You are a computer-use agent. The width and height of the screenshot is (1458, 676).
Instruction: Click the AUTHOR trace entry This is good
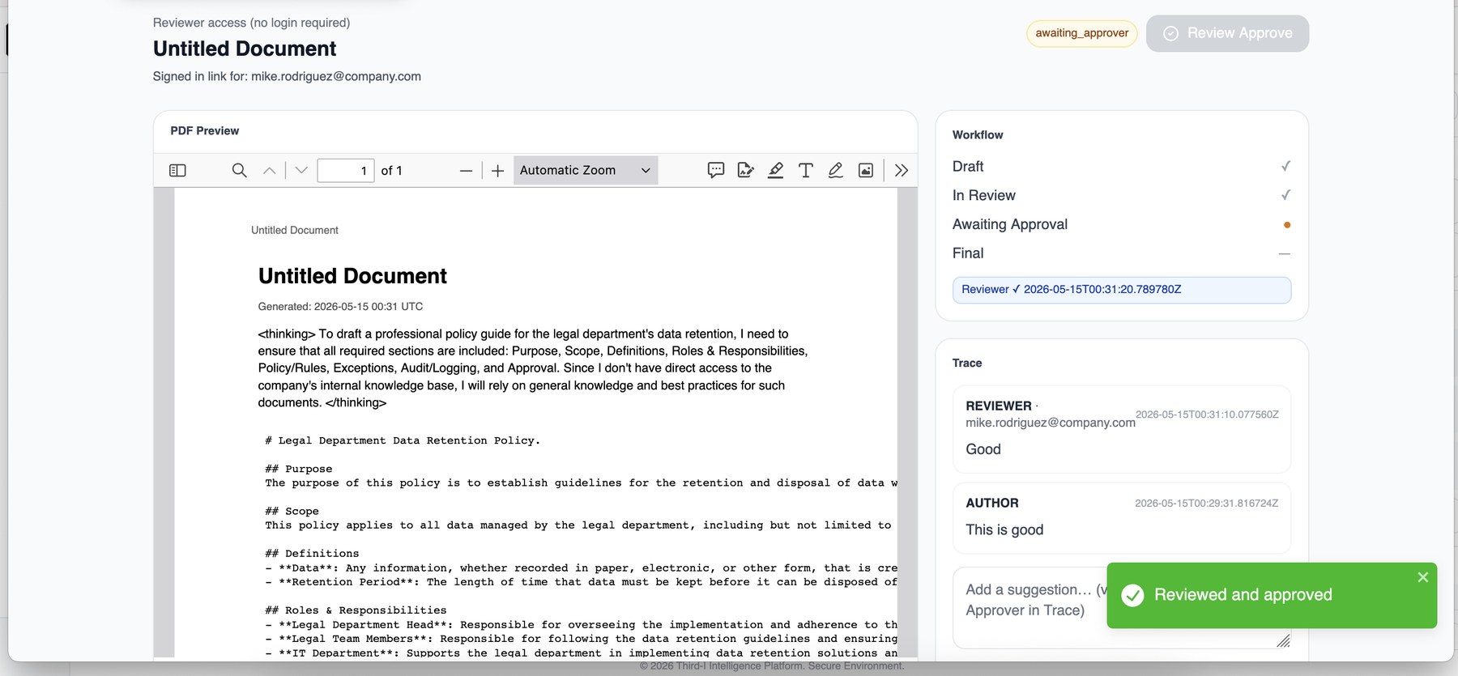click(1004, 529)
